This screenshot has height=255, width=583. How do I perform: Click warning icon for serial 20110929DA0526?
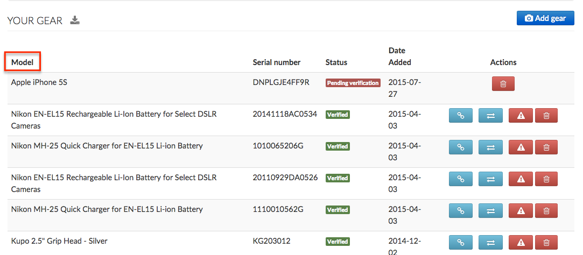[x=520, y=179]
